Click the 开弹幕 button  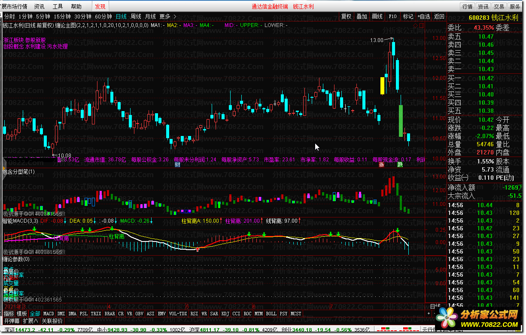pyautogui.click(x=12, y=320)
